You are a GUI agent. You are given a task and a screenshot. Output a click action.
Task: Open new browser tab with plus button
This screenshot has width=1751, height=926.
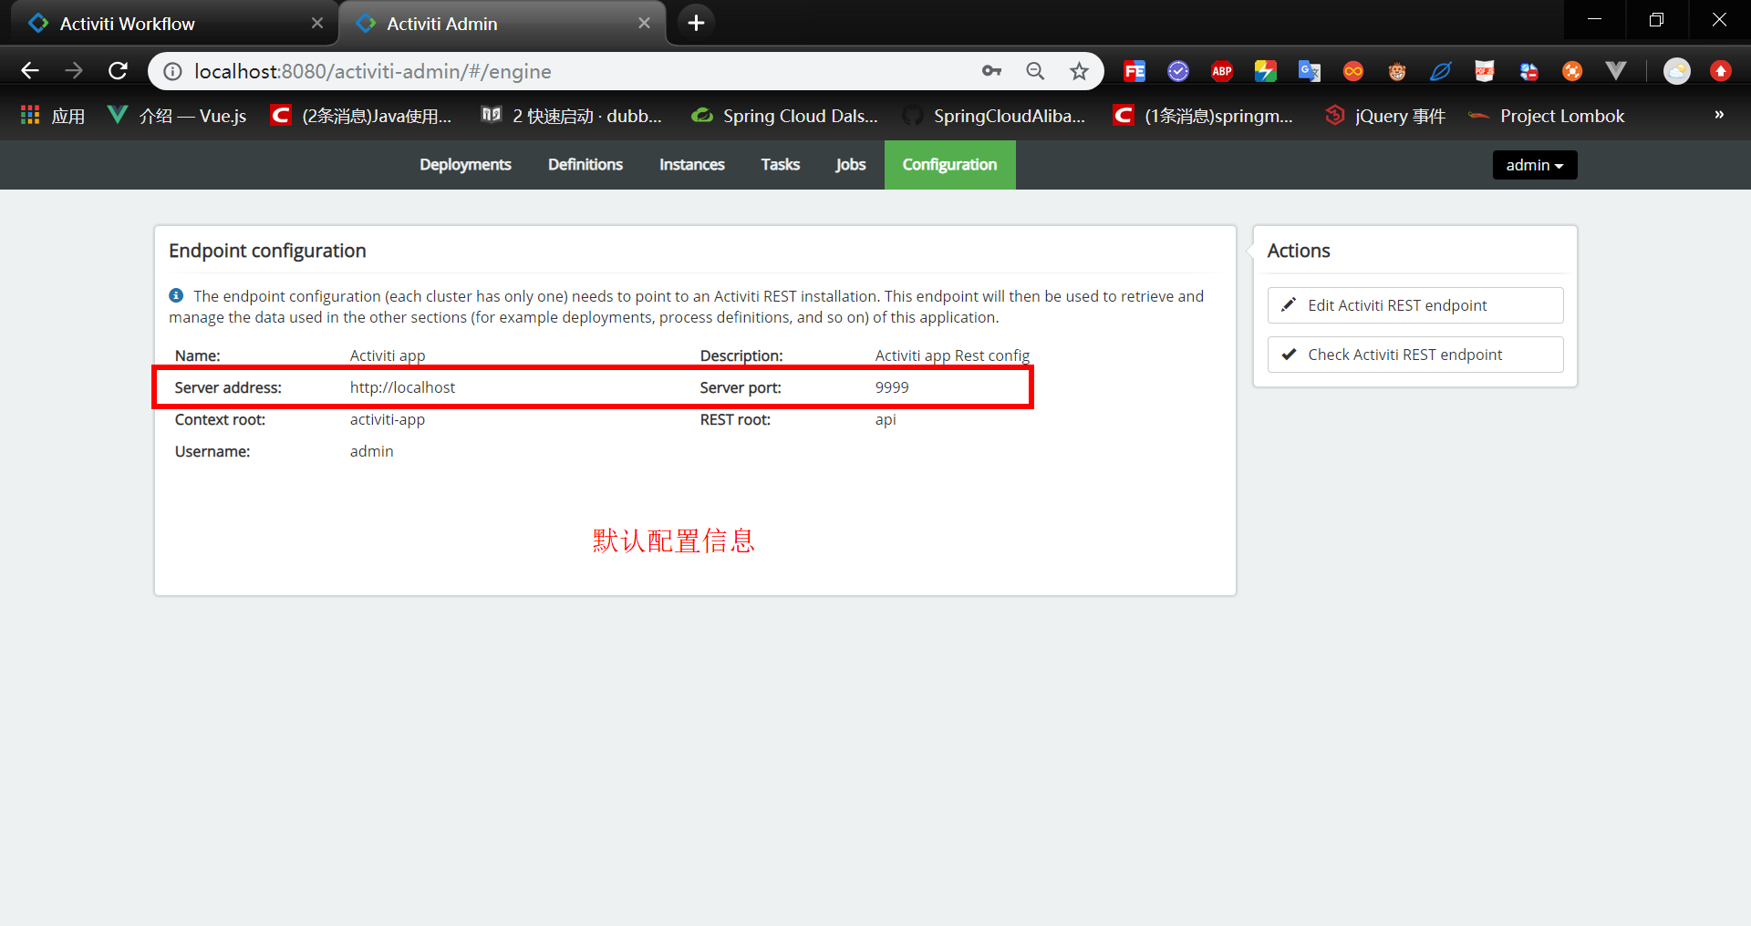696,23
